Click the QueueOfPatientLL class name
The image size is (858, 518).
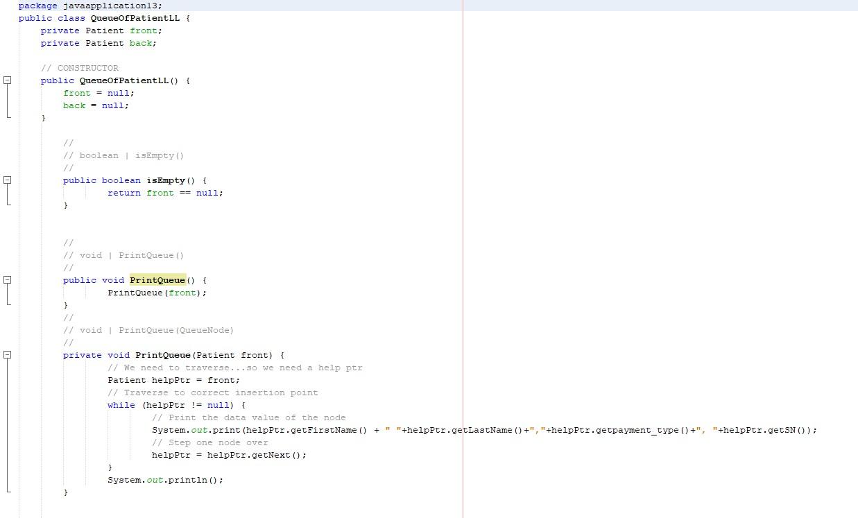tap(136, 18)
